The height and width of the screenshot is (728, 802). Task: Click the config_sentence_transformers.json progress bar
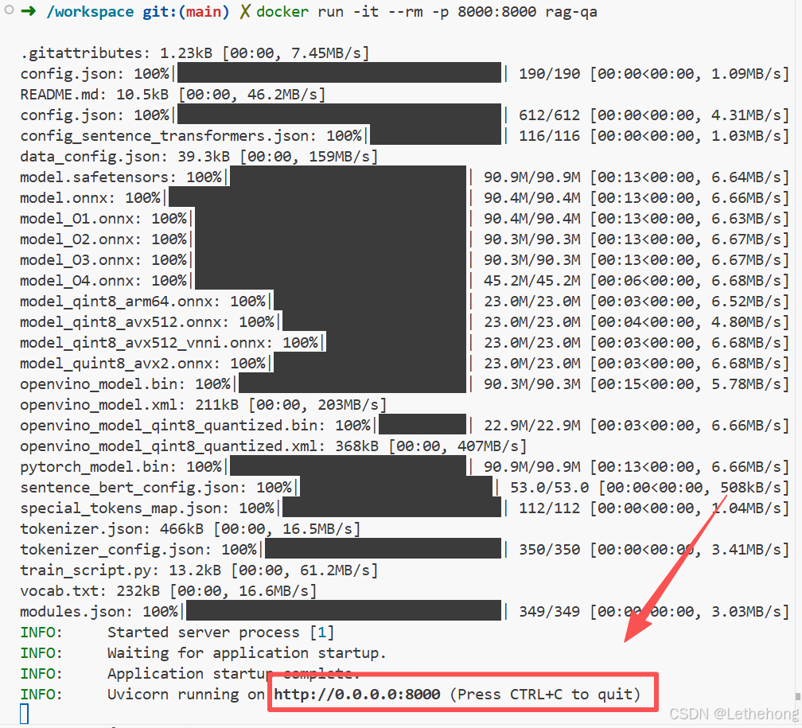click(435, 135)
